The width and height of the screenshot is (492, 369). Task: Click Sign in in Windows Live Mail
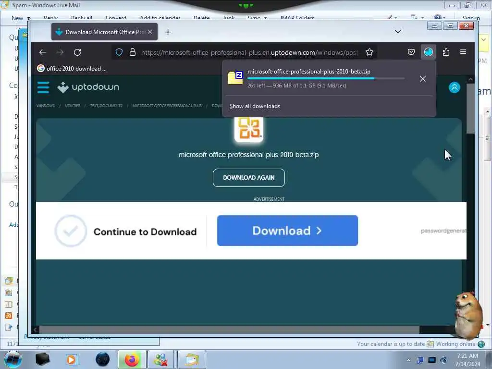[x=471, y=18]
